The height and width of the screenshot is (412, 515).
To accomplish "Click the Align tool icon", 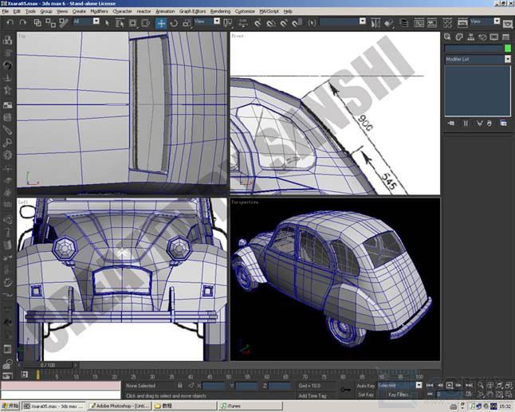I will (389, 23).
